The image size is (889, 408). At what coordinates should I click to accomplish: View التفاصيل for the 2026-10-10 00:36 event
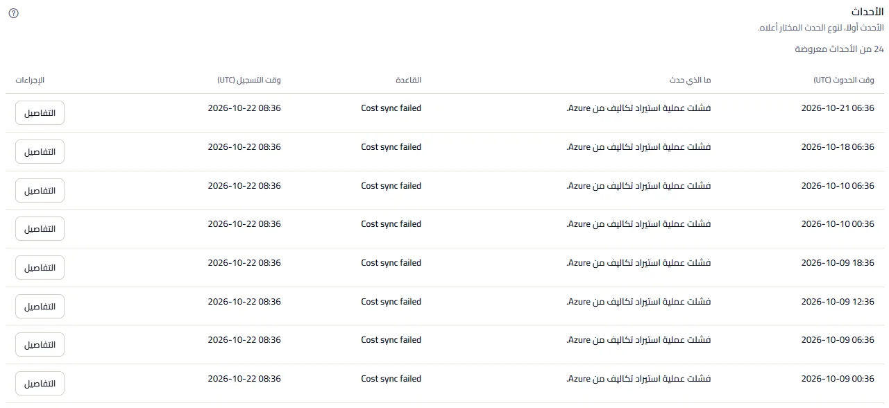coord(40,229)
